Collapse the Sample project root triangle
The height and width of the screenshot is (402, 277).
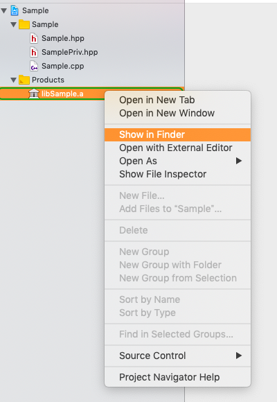point(4,11)
